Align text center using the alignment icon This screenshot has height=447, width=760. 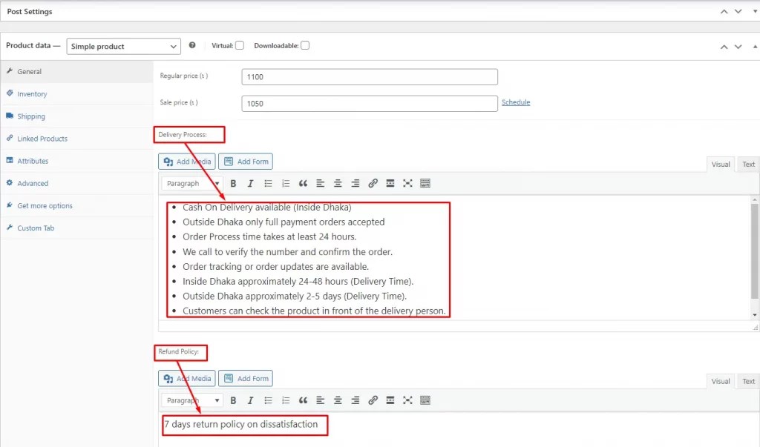(x=338, y=183)
